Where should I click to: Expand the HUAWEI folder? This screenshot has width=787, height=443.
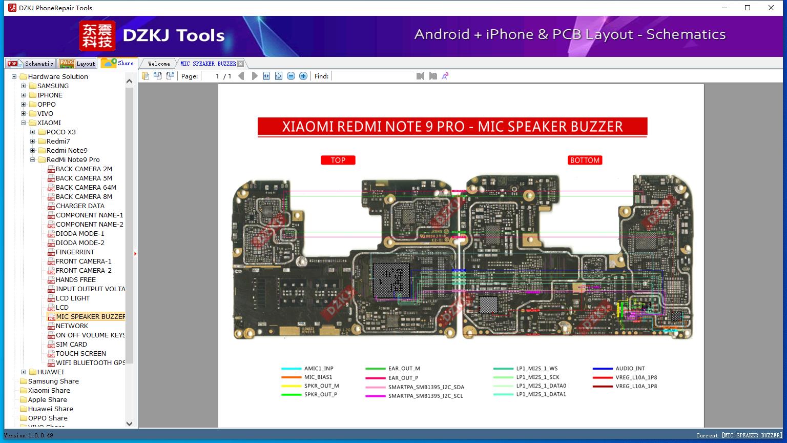[23, 372]
